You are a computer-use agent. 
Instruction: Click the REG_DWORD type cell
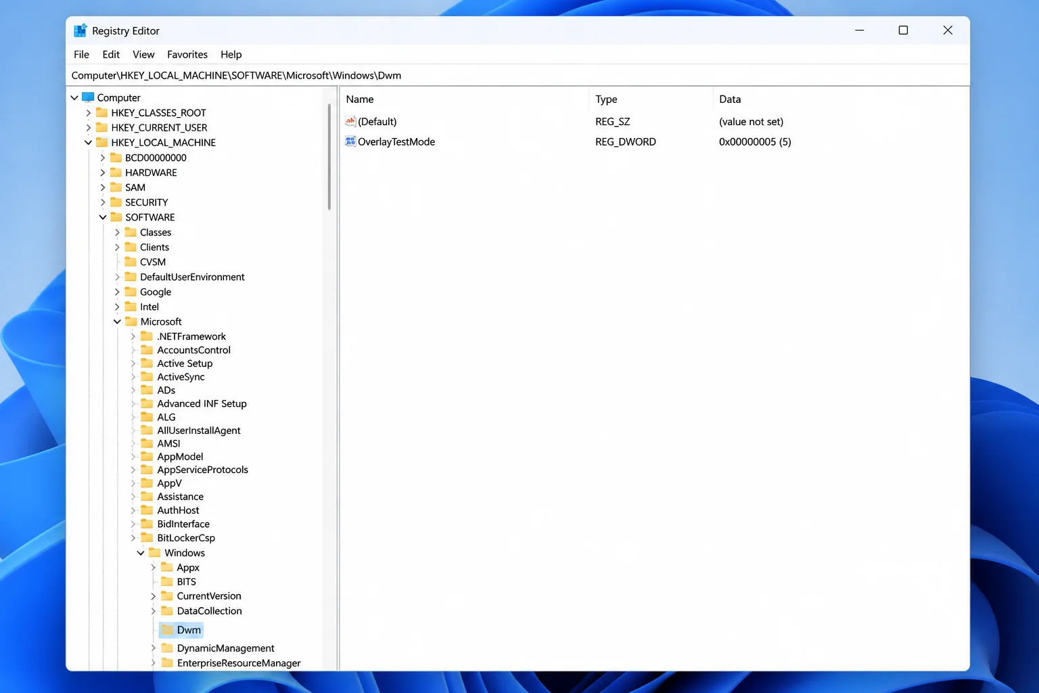(x=626, y=141)
